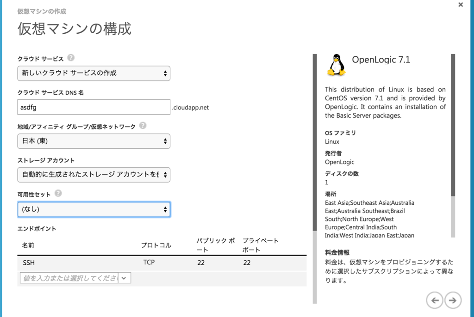Viewport: 474px width, 317px height.
Task: Click the OpenLogic 7.1 title
Action: [381, 60]
